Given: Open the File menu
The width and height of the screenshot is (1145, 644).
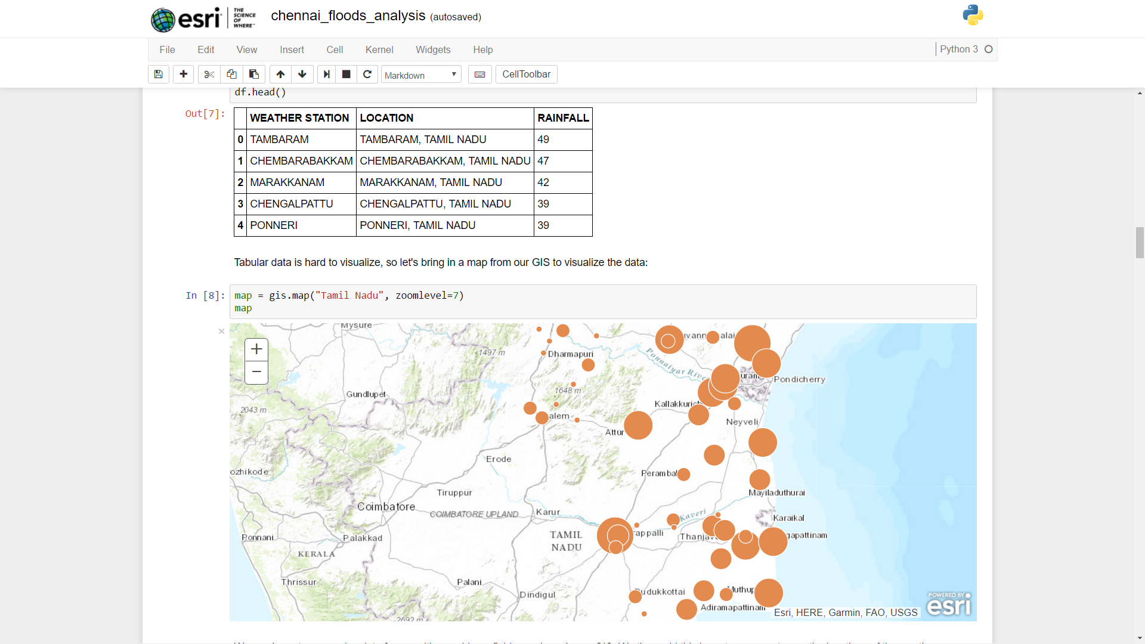Looking at the screenshot, I should pyautogui.click(x=167, y=49).
